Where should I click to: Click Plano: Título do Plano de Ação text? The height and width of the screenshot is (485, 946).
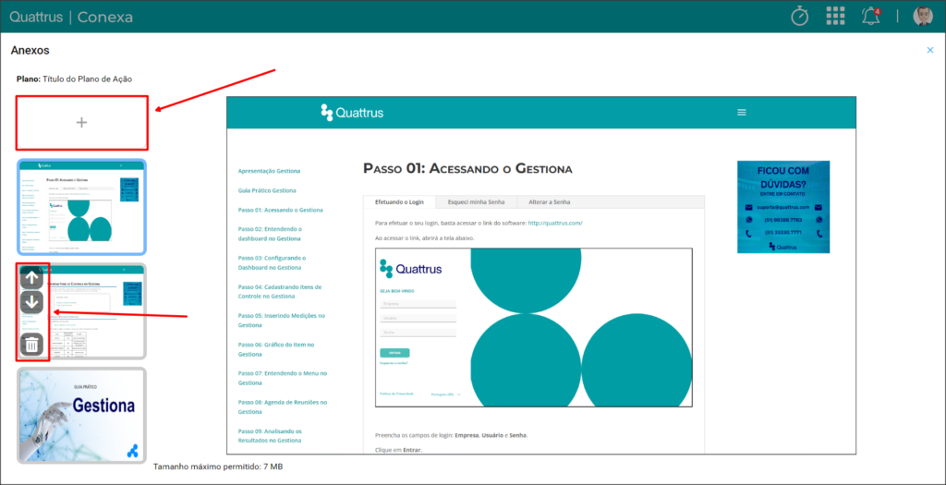pos(74,79)
